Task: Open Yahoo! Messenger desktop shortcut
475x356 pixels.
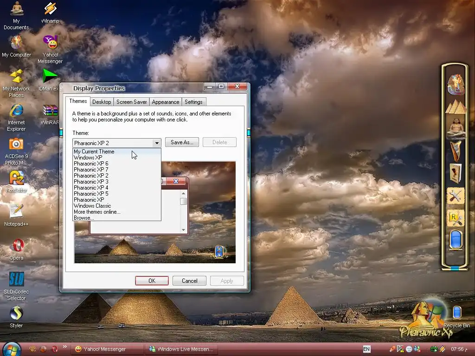Action: [50, 49]
